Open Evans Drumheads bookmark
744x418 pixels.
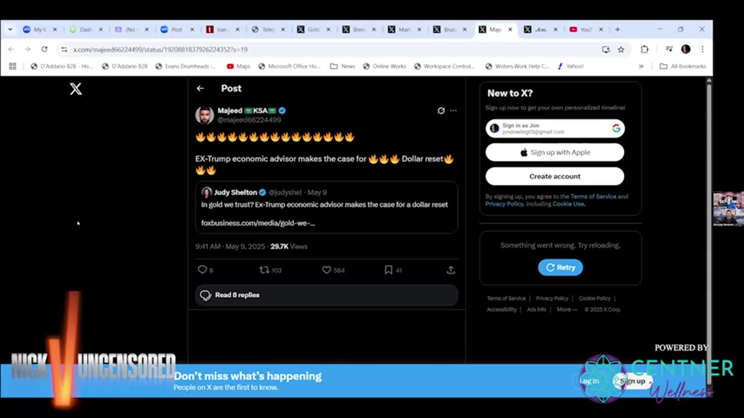185,66
